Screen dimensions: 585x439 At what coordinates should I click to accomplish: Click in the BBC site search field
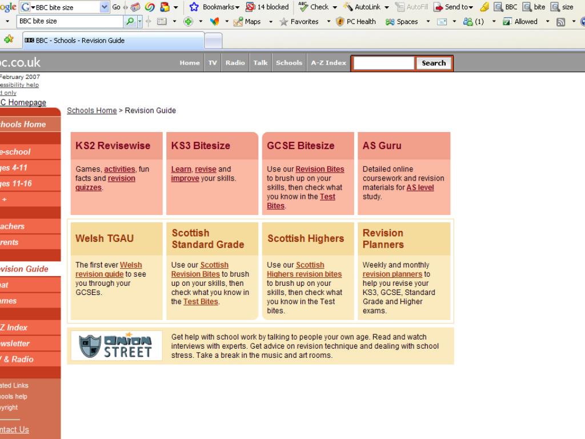point(383,63)
